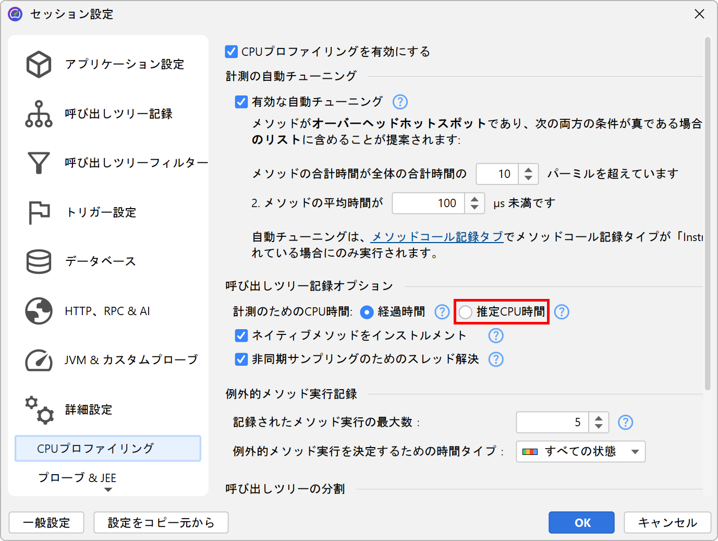Select the 呼び出しツリー記録 tree icon

tap(39, 114)
